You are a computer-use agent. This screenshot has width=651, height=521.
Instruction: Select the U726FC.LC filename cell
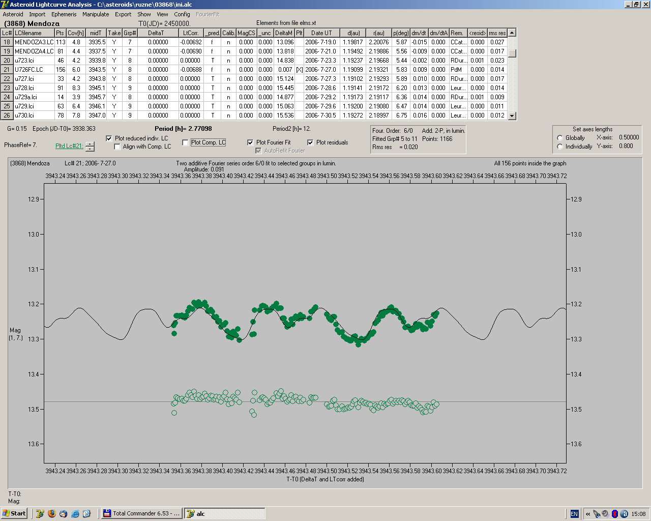click(34, 70)
